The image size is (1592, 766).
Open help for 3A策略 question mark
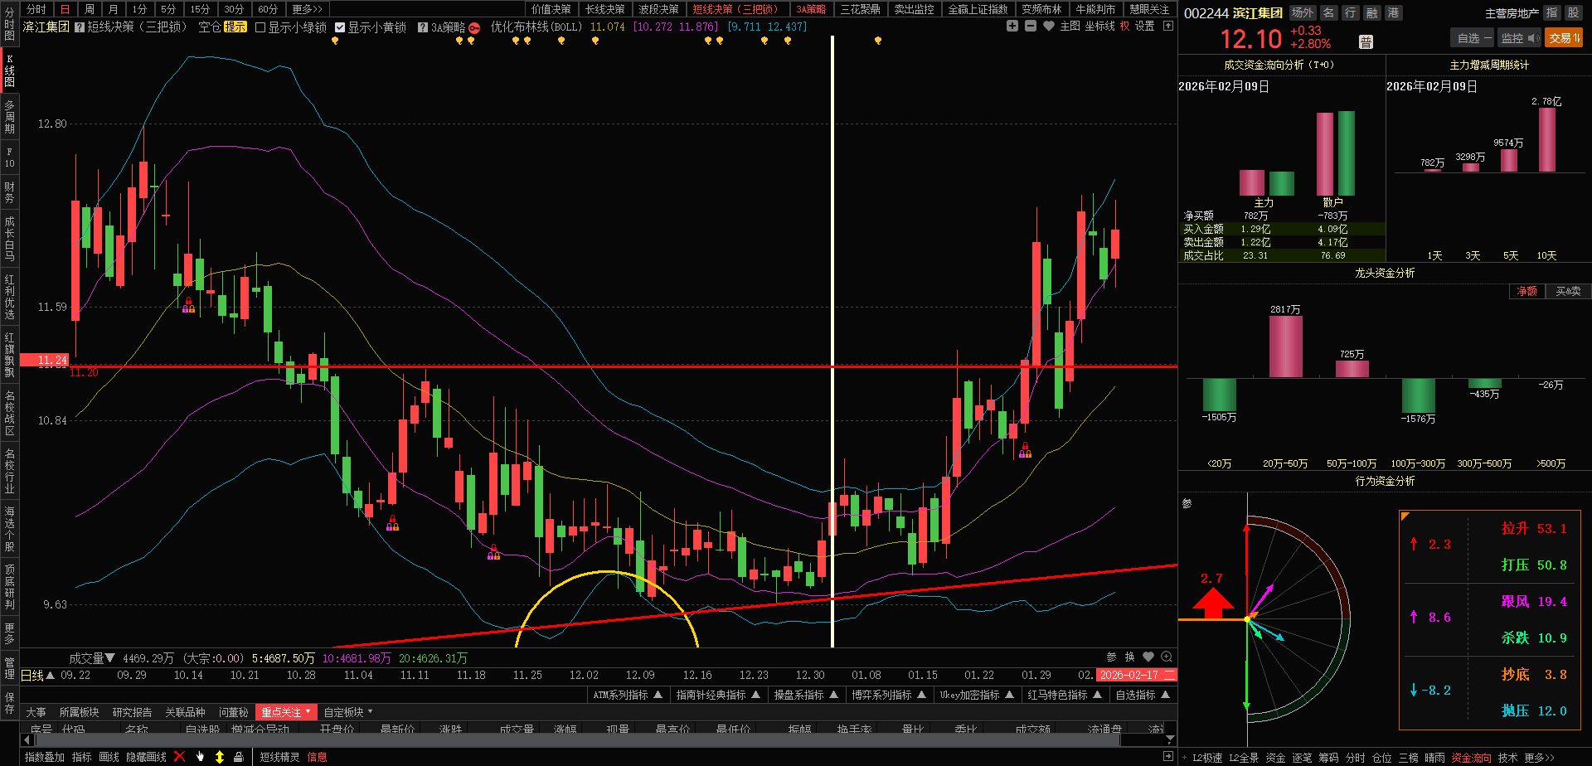pyautogui.click(x=423, y=27)
